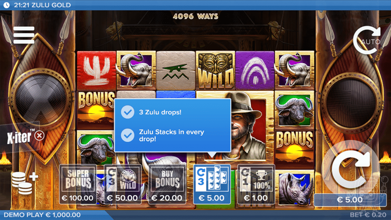Screen dimensions: 391x220
Task: Start Auto spin mode
Action: point(367,40)
